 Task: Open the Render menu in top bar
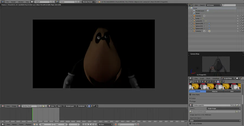tap(13, 2)
